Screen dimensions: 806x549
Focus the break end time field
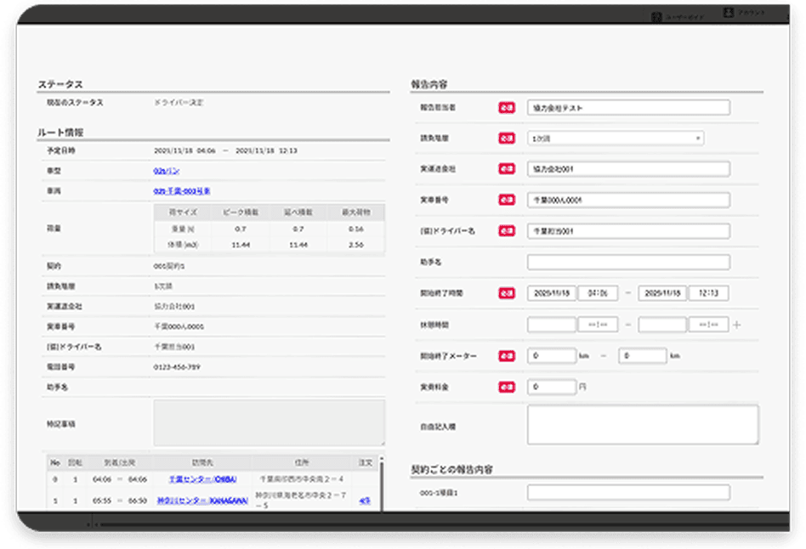point(708,325)
